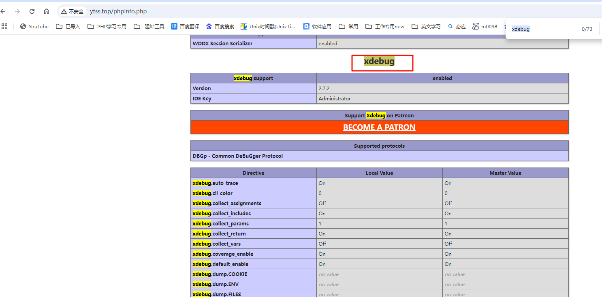This screenshot has width=602, height=297.
Task: Open the apps grid shortcut
Action: click(4, 26)
